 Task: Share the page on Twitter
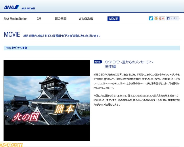[x=151, y=18]
